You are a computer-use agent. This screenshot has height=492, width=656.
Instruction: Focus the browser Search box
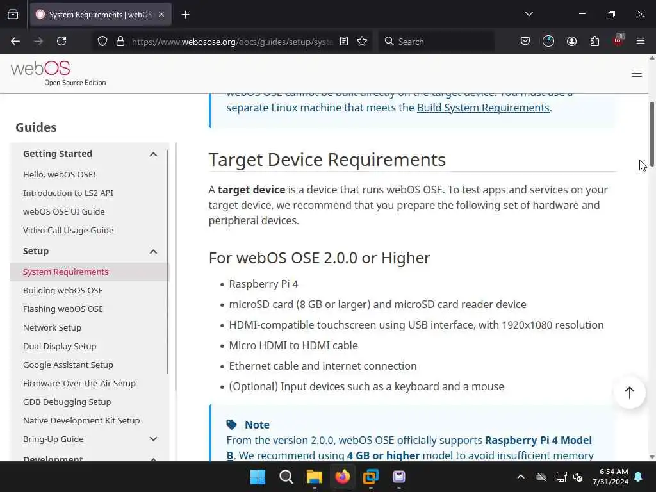click(x=436, y=42)
